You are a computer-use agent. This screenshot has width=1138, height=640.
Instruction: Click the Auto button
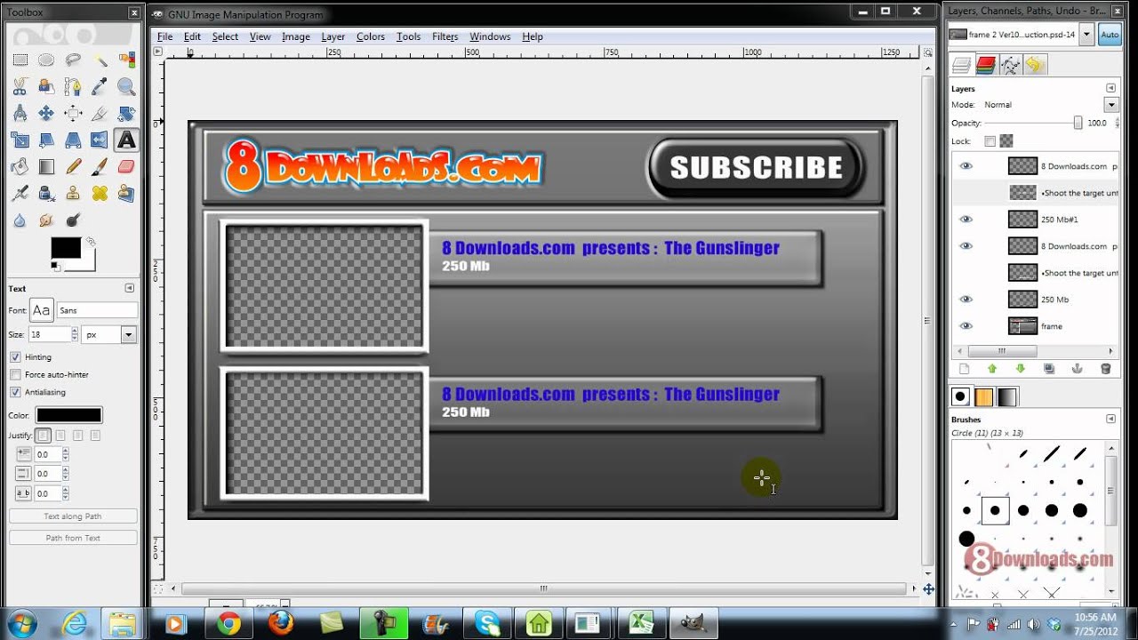tap(1110, 35)
